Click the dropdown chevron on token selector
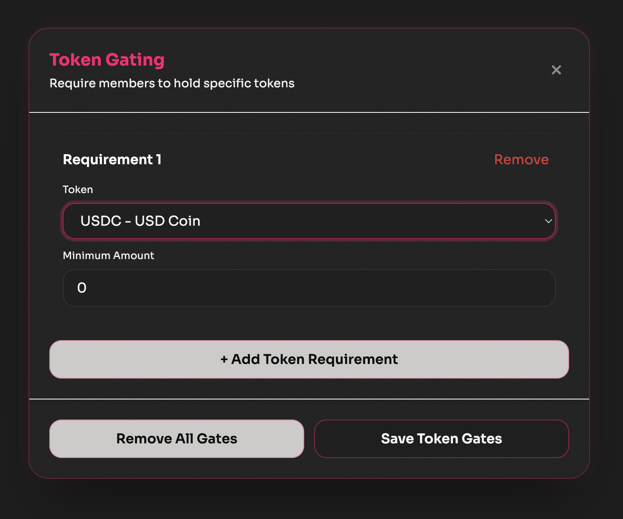 coord(548,221)
